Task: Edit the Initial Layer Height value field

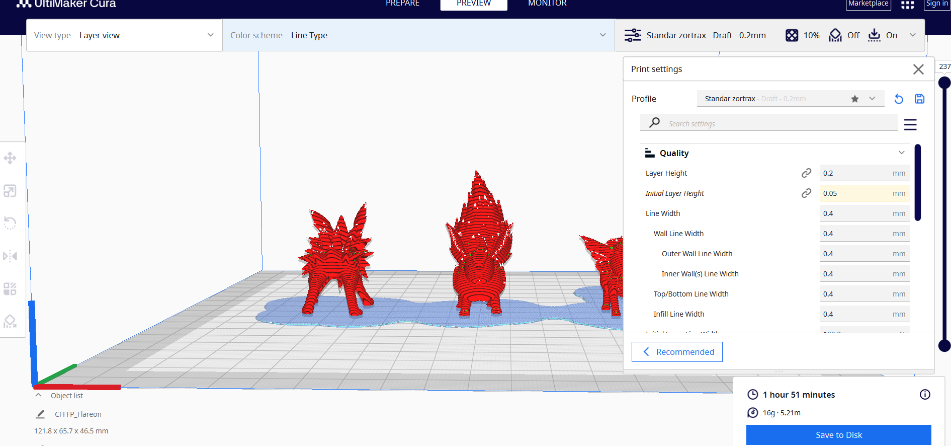Action: (x=864, y=193)
